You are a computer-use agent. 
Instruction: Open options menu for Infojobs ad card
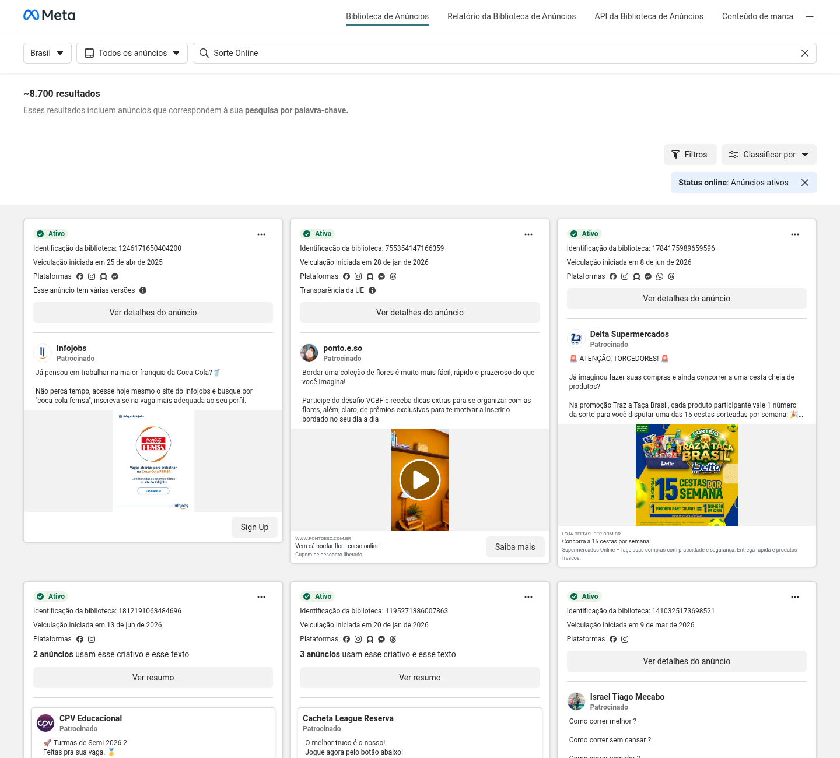[x=261, y=234]
